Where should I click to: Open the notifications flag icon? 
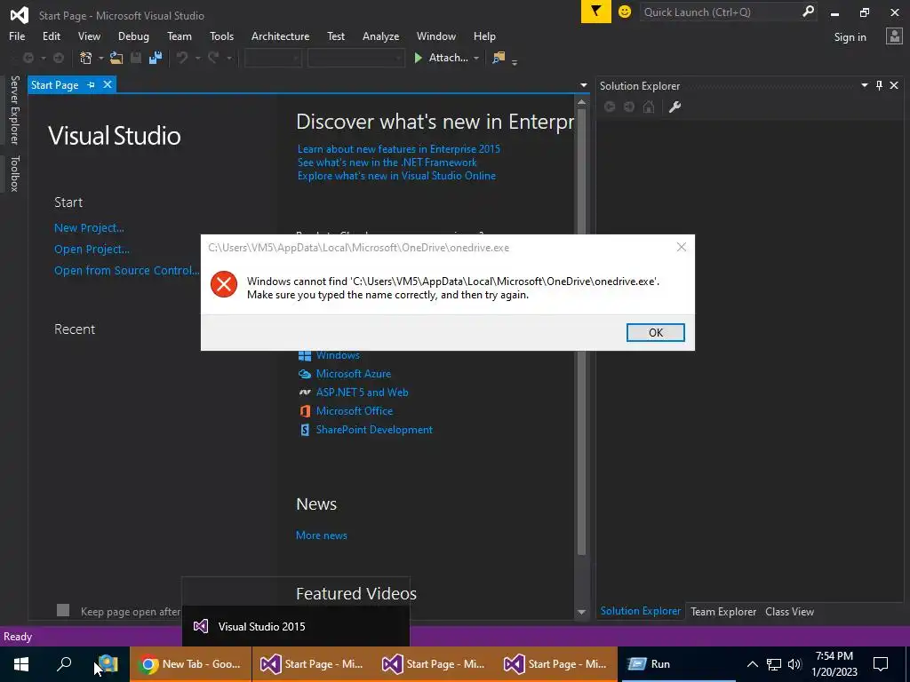tap(596, 12)
